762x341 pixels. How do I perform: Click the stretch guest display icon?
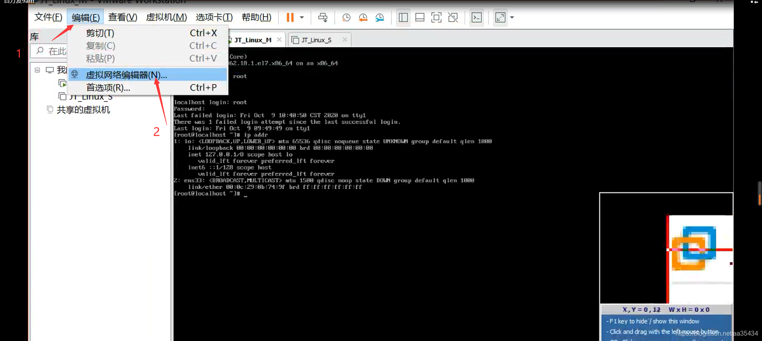pos(500,17)
